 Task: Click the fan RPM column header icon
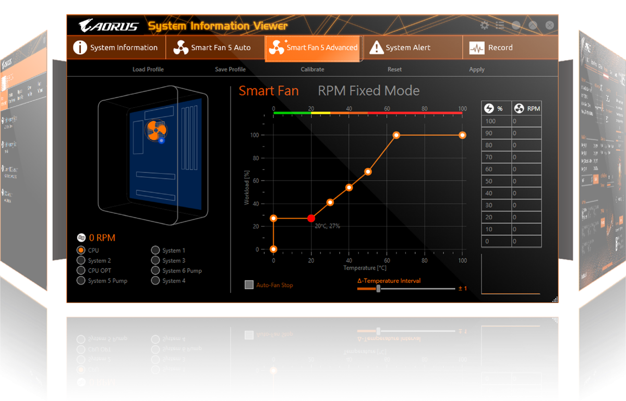(519, 108)
